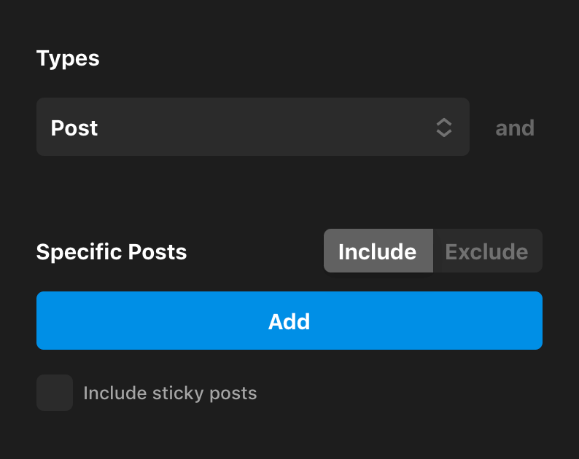Toggle the sticky posts checkbox box
Screen dimensions: 579x459
click(x=55, y=393)
